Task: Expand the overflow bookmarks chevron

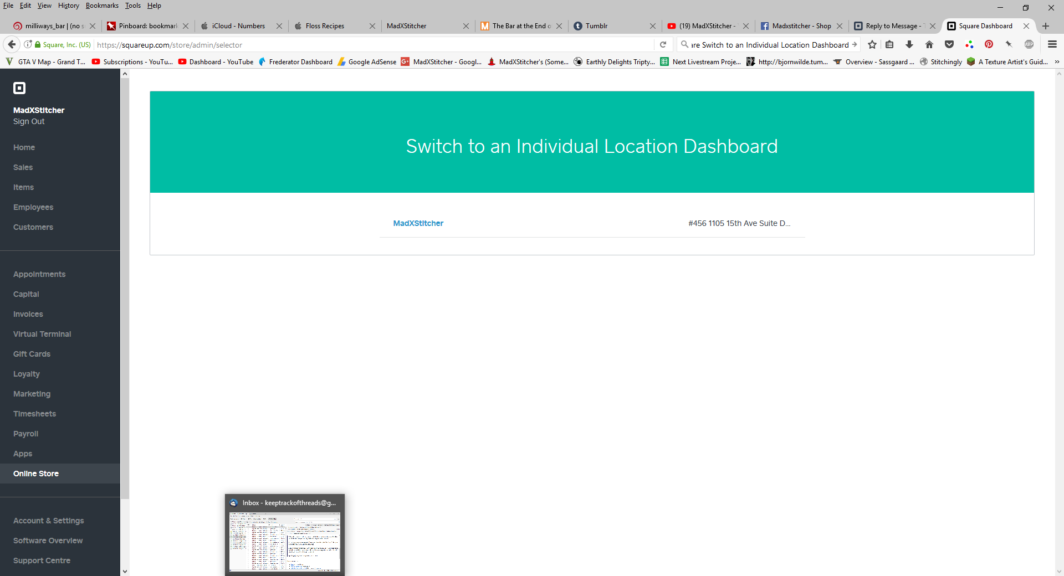Action: point(1056,61)
